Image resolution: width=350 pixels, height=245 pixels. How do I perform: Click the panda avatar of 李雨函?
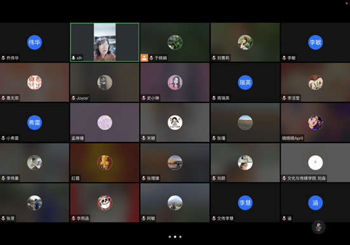[x=105, y=203]
